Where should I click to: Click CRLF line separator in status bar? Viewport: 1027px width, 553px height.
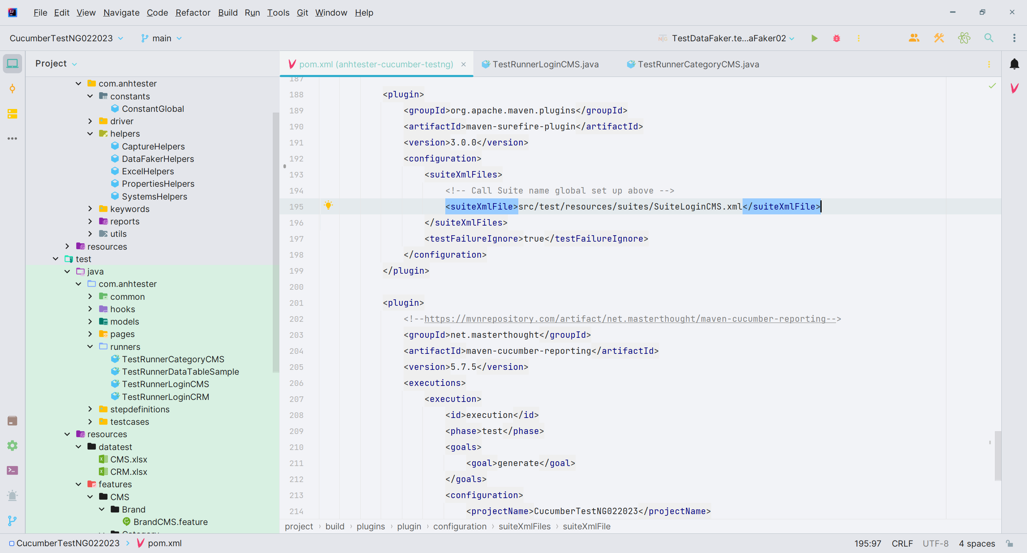pos(902,543)
